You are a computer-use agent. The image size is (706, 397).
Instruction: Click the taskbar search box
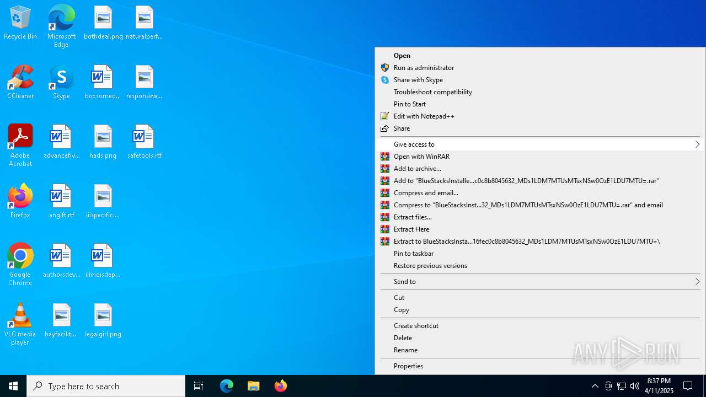(106, 386)
